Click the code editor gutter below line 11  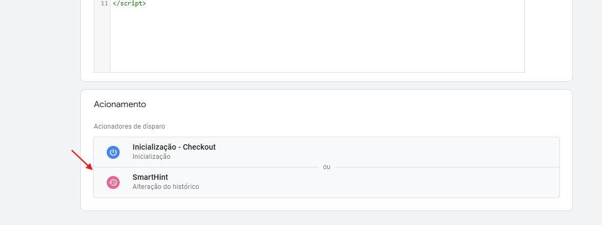click(x=102, y=38)
